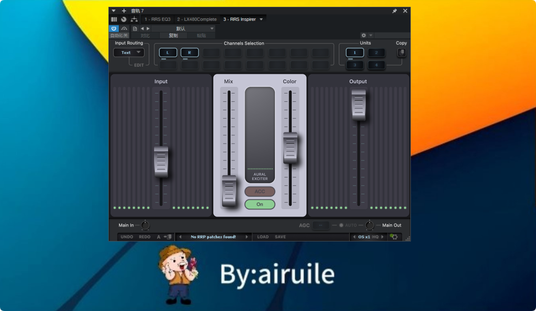
Task: Toggle the green On button
Action: coord(260,204)
